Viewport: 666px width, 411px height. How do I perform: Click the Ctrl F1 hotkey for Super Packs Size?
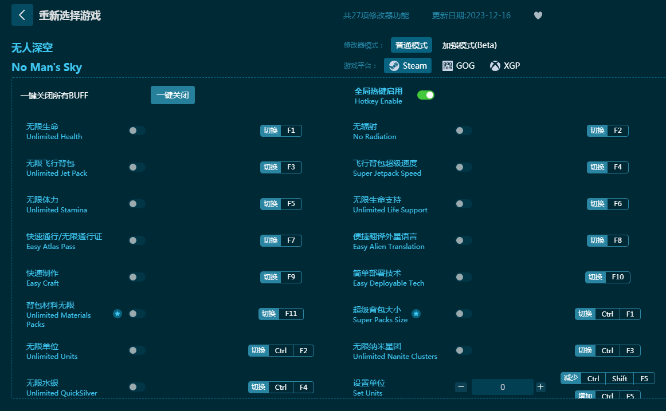point(608,314)
